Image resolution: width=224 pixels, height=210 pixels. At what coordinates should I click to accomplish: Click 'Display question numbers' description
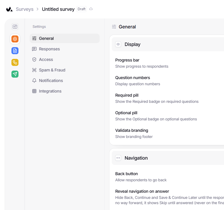click(138, 84)
